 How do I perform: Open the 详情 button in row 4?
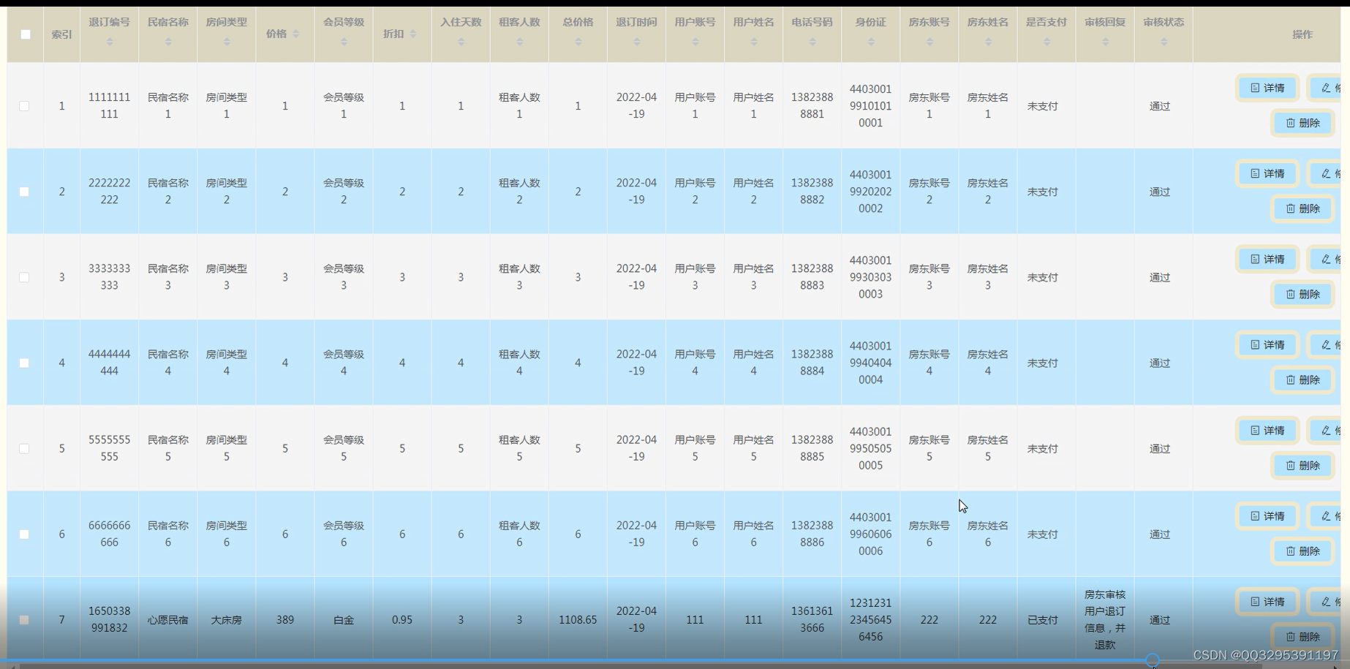(x=1267, y=344)
